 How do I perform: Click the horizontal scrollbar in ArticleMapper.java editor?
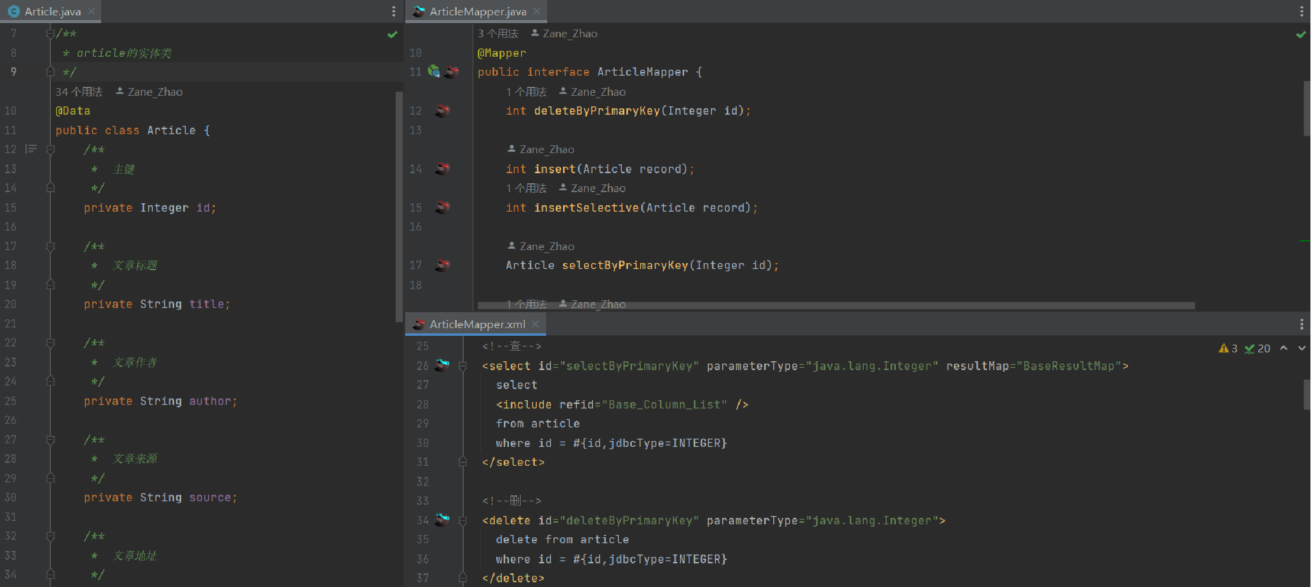(x=836, y=306)
